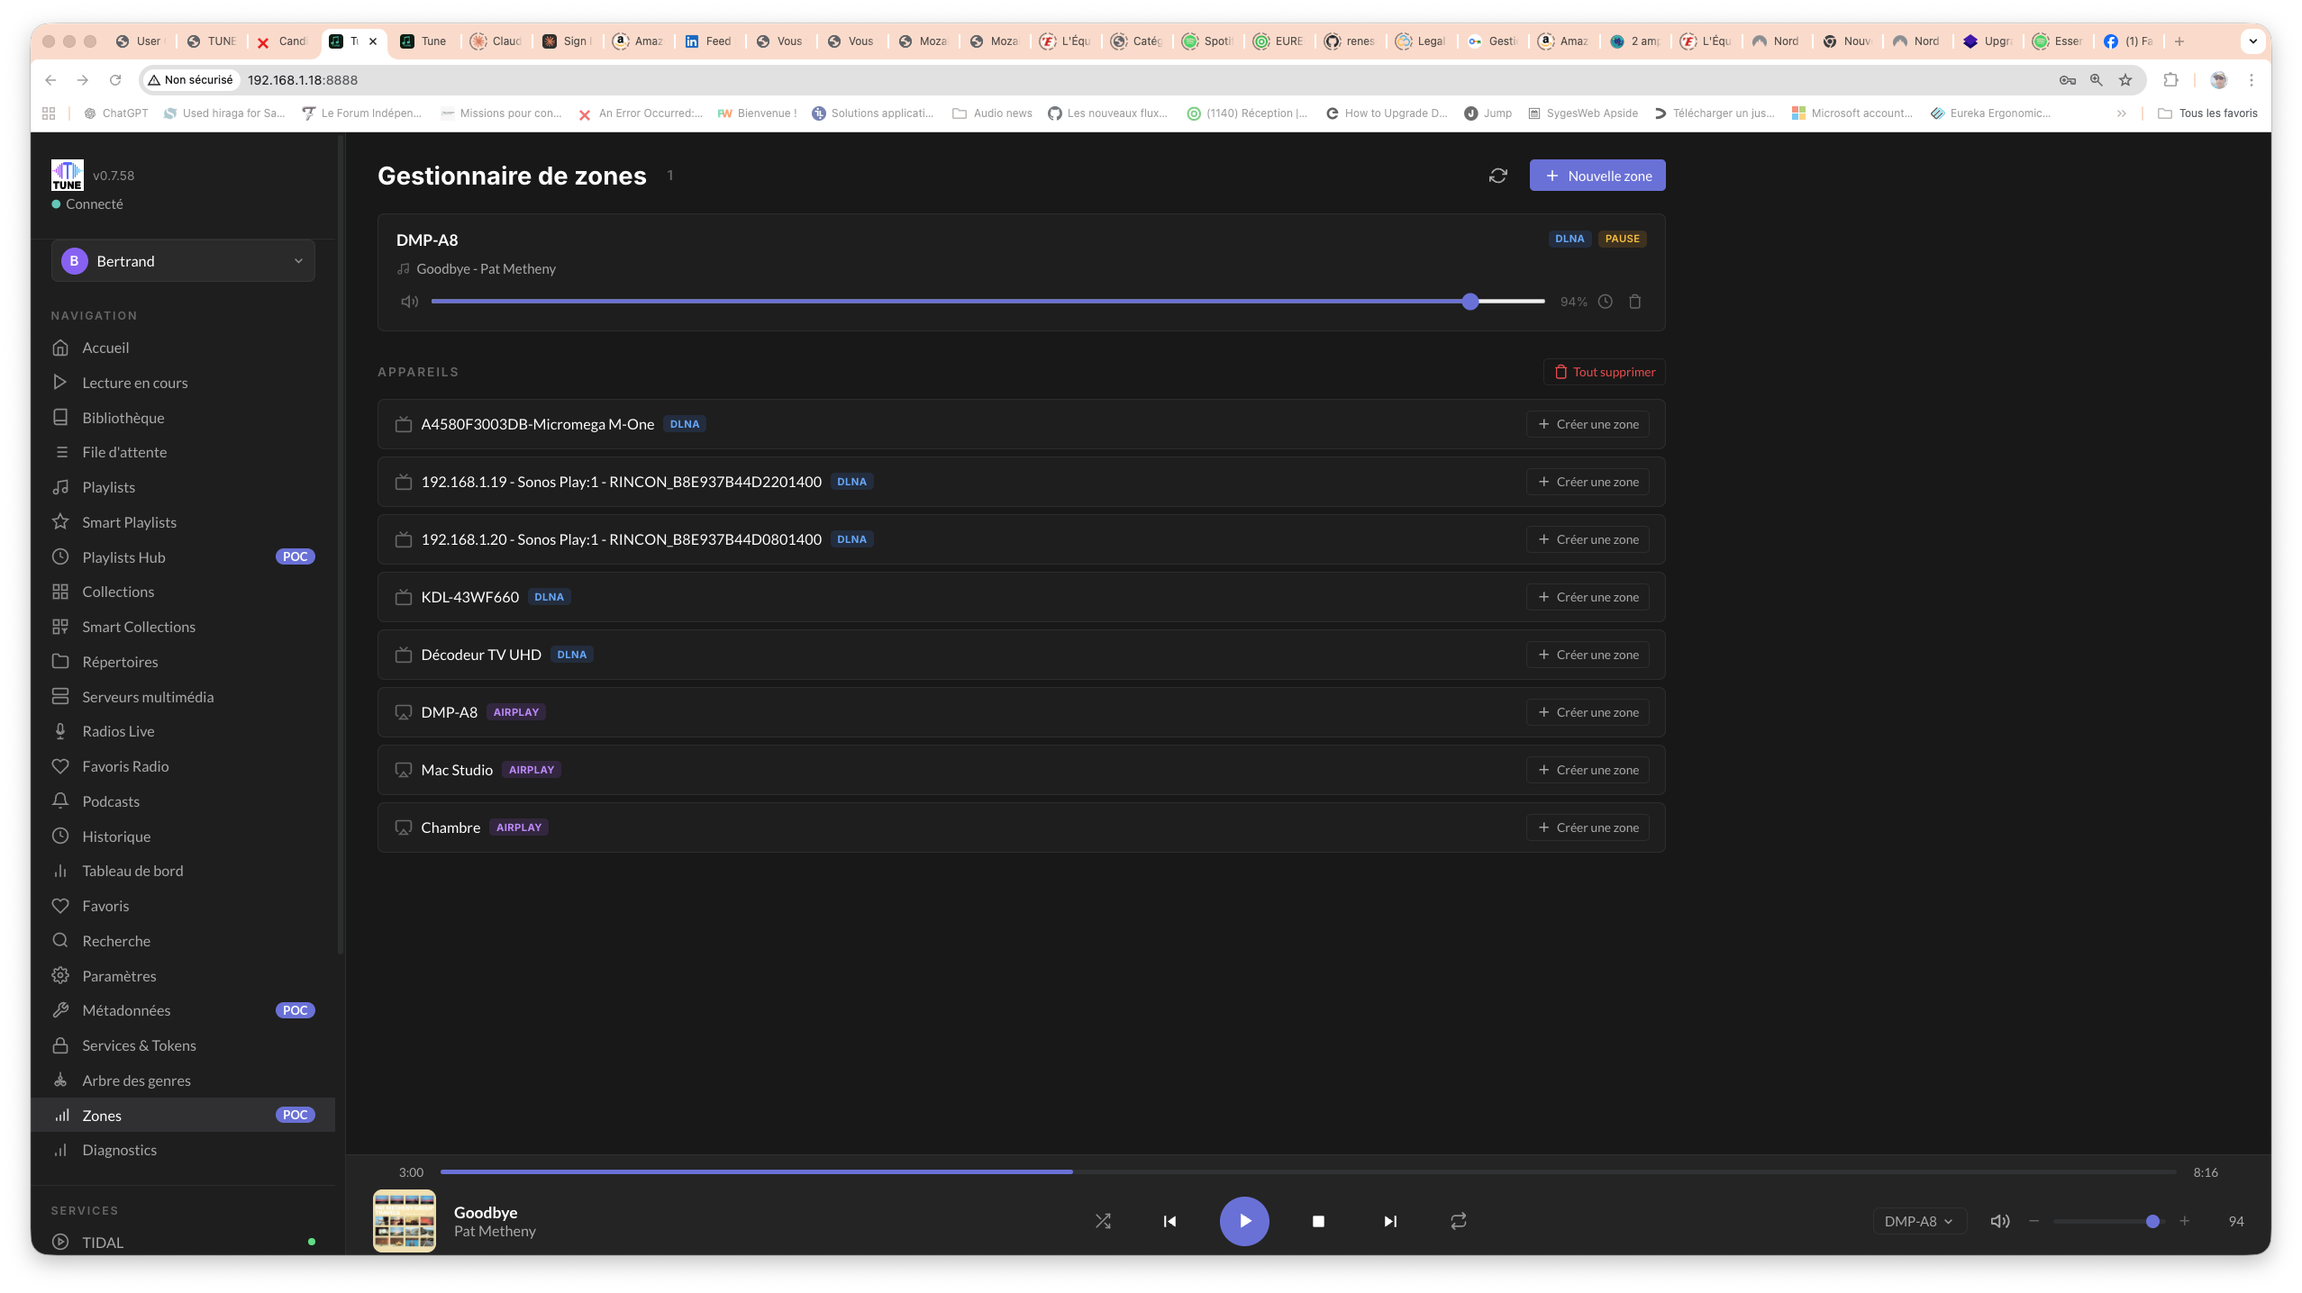Mute the DMP-A8 zone speaker icon

point(410,302)
